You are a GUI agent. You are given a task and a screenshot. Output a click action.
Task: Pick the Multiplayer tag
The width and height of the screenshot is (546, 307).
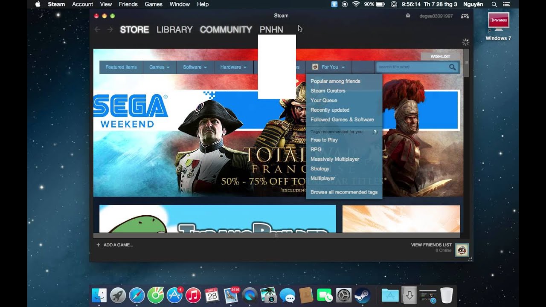pyautogui.click(x=323, y=178)
